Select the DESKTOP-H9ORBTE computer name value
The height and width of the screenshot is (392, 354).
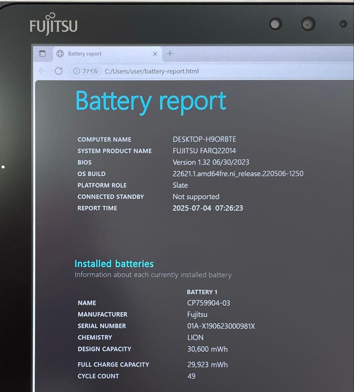click(x=204, y=139)
